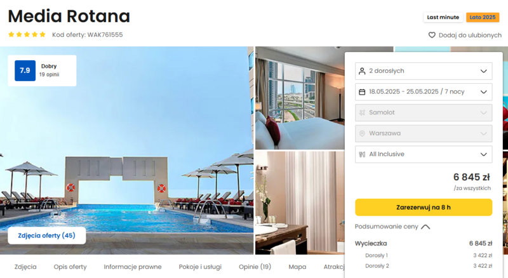Open the All Inclusive board dropdown

424,154
